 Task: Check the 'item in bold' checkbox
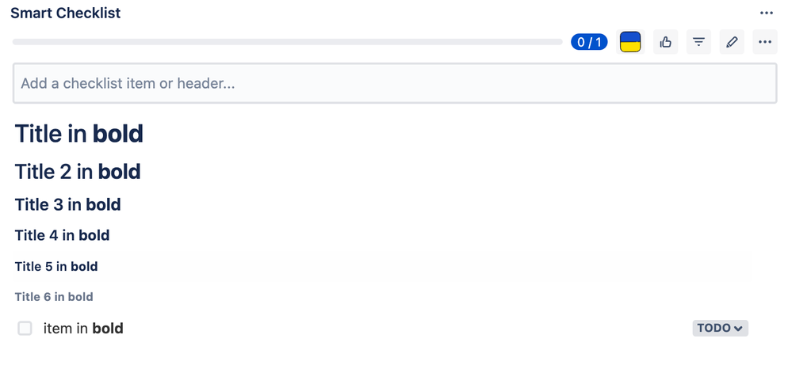[25, 328]
